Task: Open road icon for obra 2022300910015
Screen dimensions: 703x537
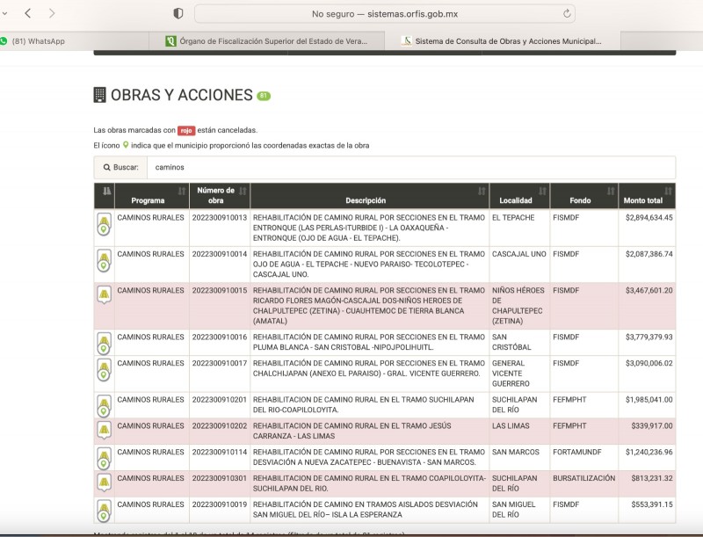Action: (x=104, y=294)
